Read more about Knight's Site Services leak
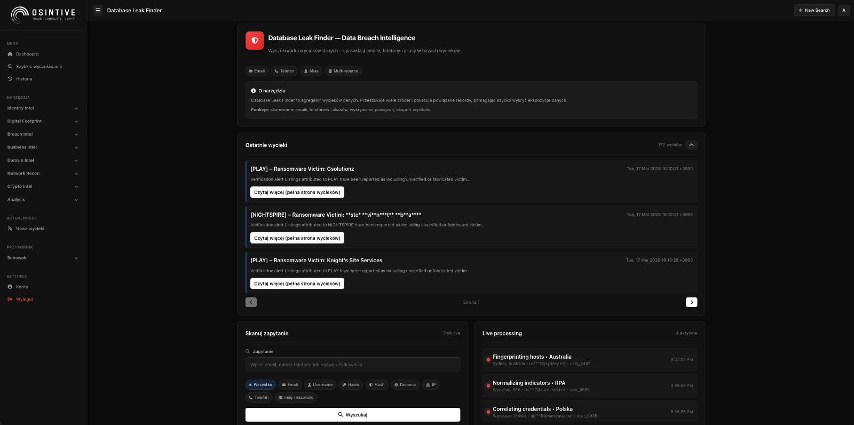Image resolution: width=854 pixels, height=425 pixels. [297, 284]
